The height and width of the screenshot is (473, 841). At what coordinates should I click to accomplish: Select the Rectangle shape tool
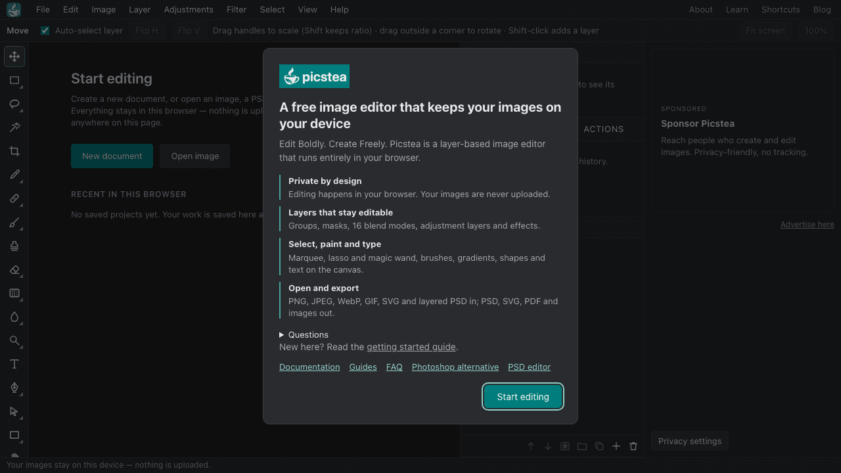(14, 435)
